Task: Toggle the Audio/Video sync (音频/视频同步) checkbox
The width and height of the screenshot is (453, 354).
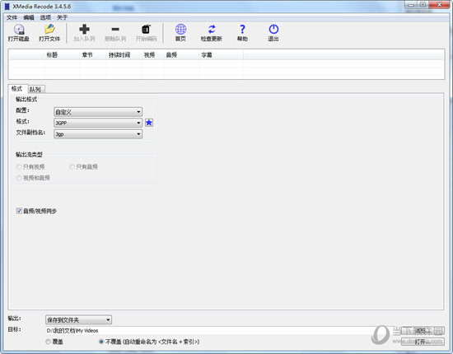Action: pos(20,211)
